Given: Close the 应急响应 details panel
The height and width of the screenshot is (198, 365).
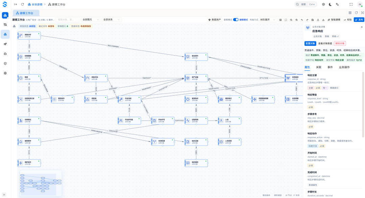Looking at the screenshot, I should click(362, 27).
